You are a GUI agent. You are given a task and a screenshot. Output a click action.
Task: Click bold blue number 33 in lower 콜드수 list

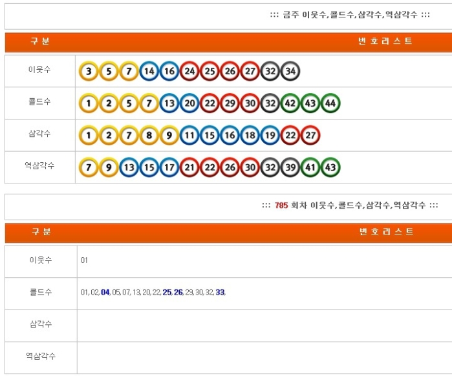(220, 293)
